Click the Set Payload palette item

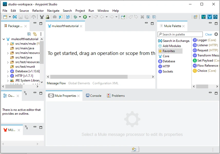[x=206, y=61]
